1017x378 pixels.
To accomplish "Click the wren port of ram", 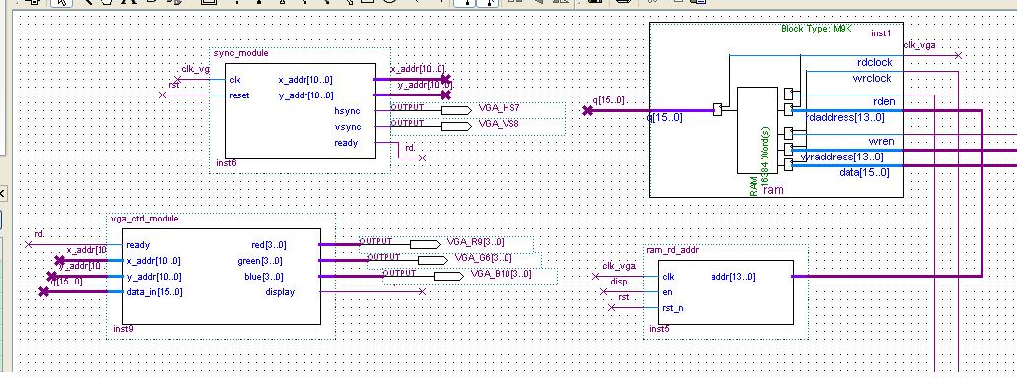I will click(881, 141).
